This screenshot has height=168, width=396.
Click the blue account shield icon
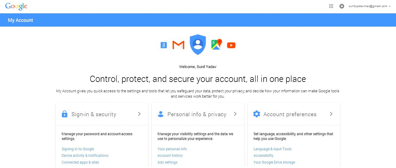click(198, 44)
